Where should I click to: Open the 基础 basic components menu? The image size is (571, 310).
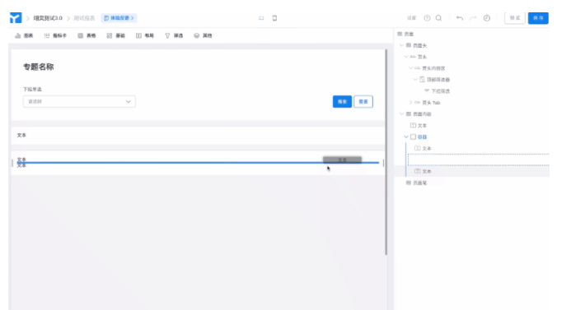pos(116,35)
